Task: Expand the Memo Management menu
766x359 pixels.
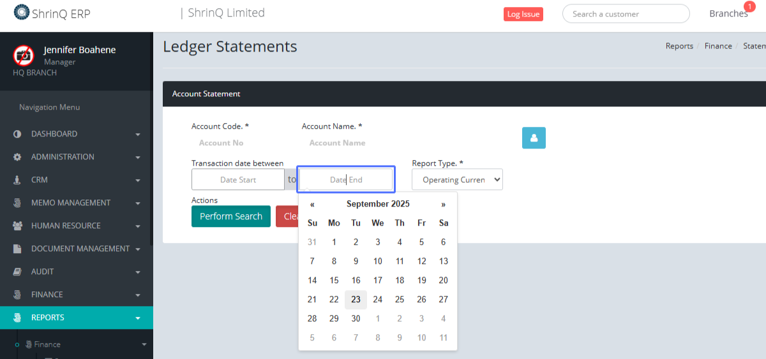Action: (77, 203)
